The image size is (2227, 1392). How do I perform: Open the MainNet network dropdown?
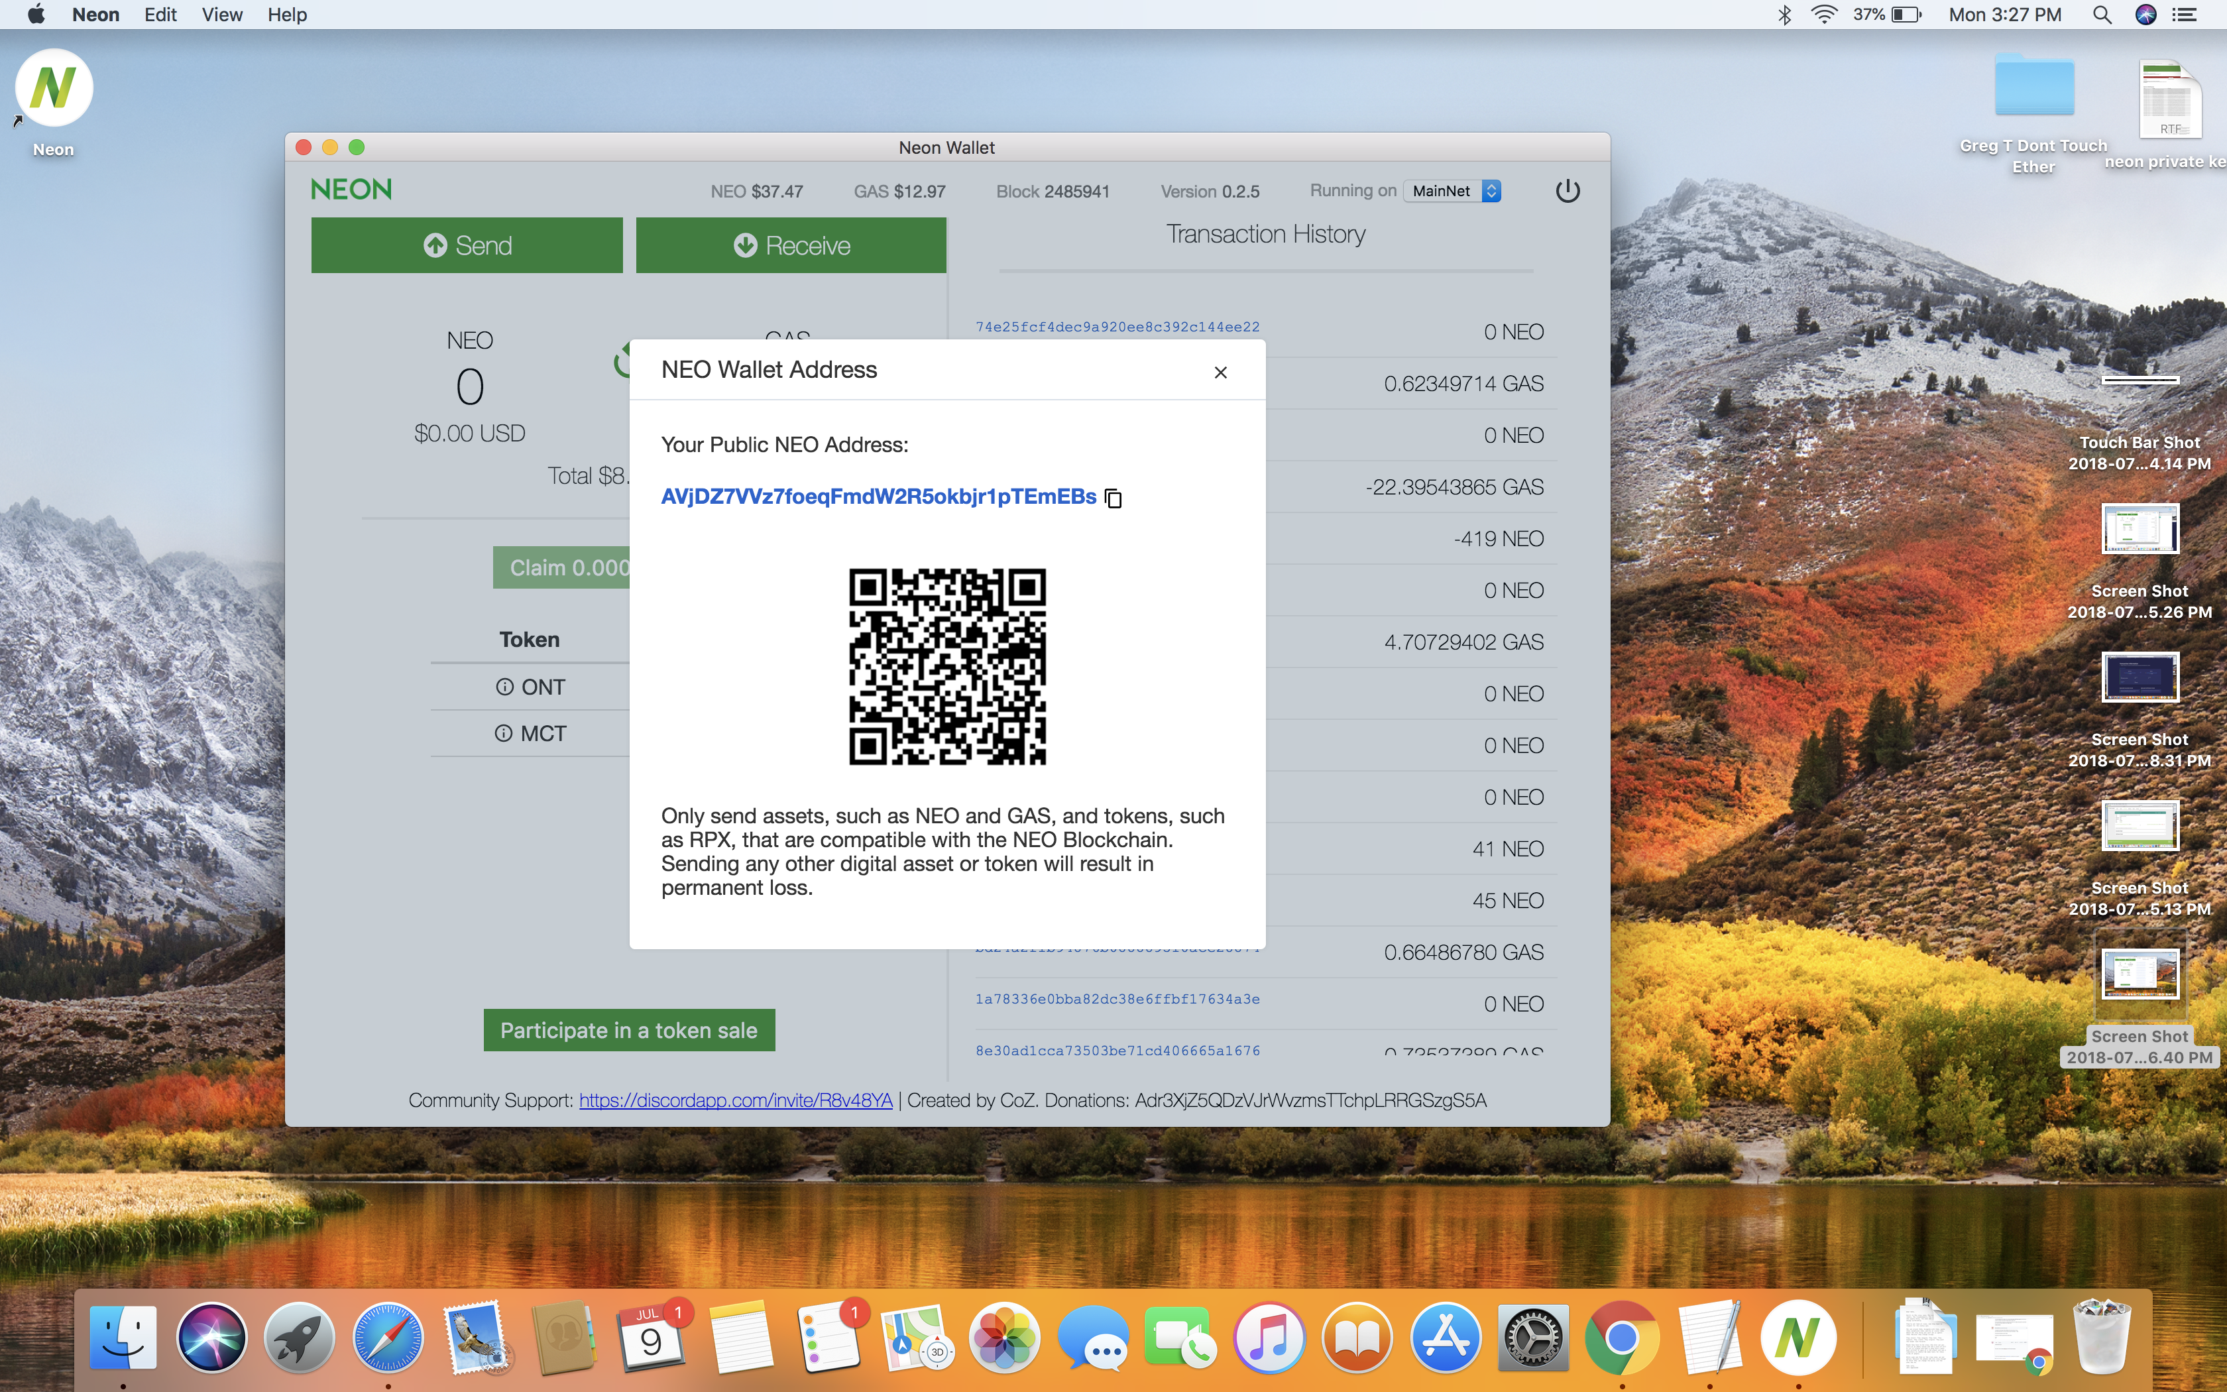coord(1453,191)
